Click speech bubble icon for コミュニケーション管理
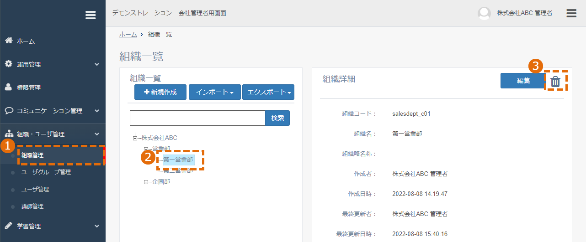586x242 pixels. coord(8,110)
